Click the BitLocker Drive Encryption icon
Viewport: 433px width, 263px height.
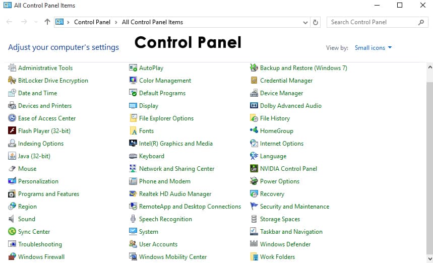[12, 81]
